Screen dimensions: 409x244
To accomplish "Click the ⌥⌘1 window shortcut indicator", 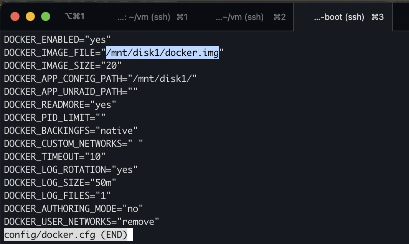I will pos(74,16).
